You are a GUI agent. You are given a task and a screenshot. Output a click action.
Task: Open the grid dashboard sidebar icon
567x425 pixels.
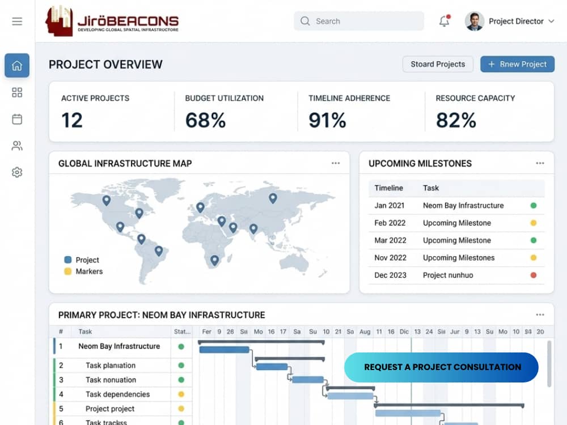(x=17, y=92)
